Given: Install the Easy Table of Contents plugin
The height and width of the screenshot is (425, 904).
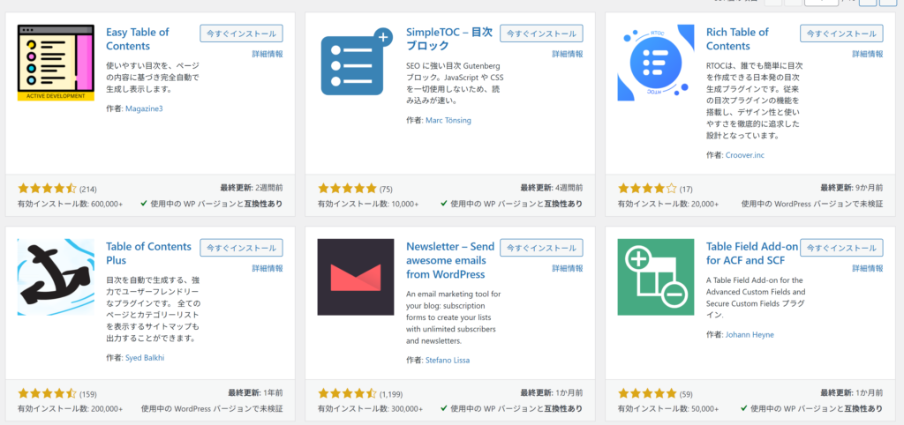Looking at the screenshot, I should [x=241, y=34].
